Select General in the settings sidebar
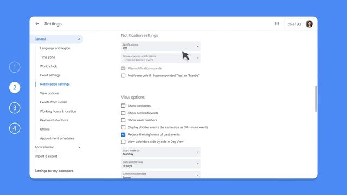347x195 pixels. (x=56, y=39)
